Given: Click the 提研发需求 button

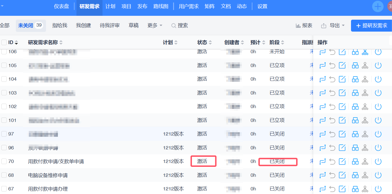Looking at the screenshot, I should click(x=371, y=25).
